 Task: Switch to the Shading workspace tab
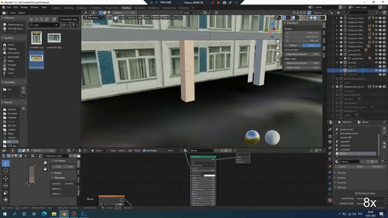(126, 8)
